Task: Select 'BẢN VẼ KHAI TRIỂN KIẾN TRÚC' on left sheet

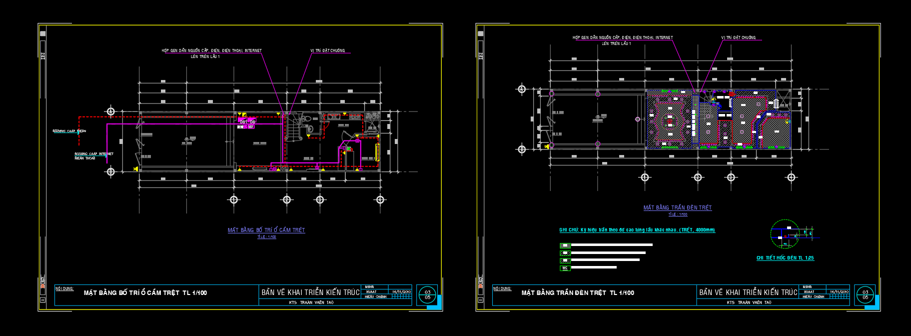Action: click(310, 292)
